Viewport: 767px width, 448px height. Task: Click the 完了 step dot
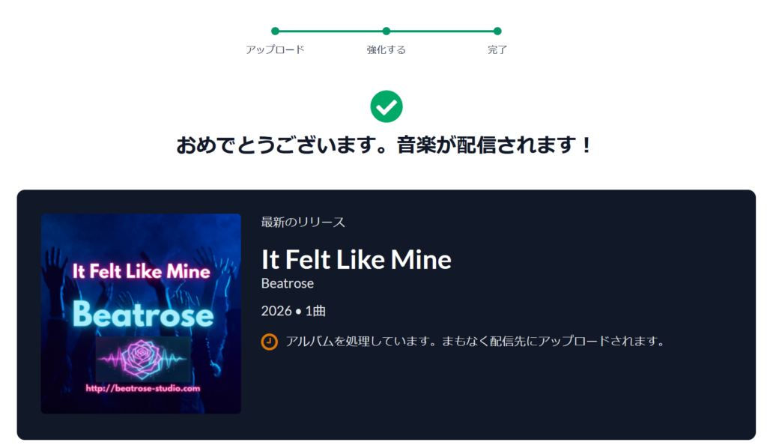(497, 31)
